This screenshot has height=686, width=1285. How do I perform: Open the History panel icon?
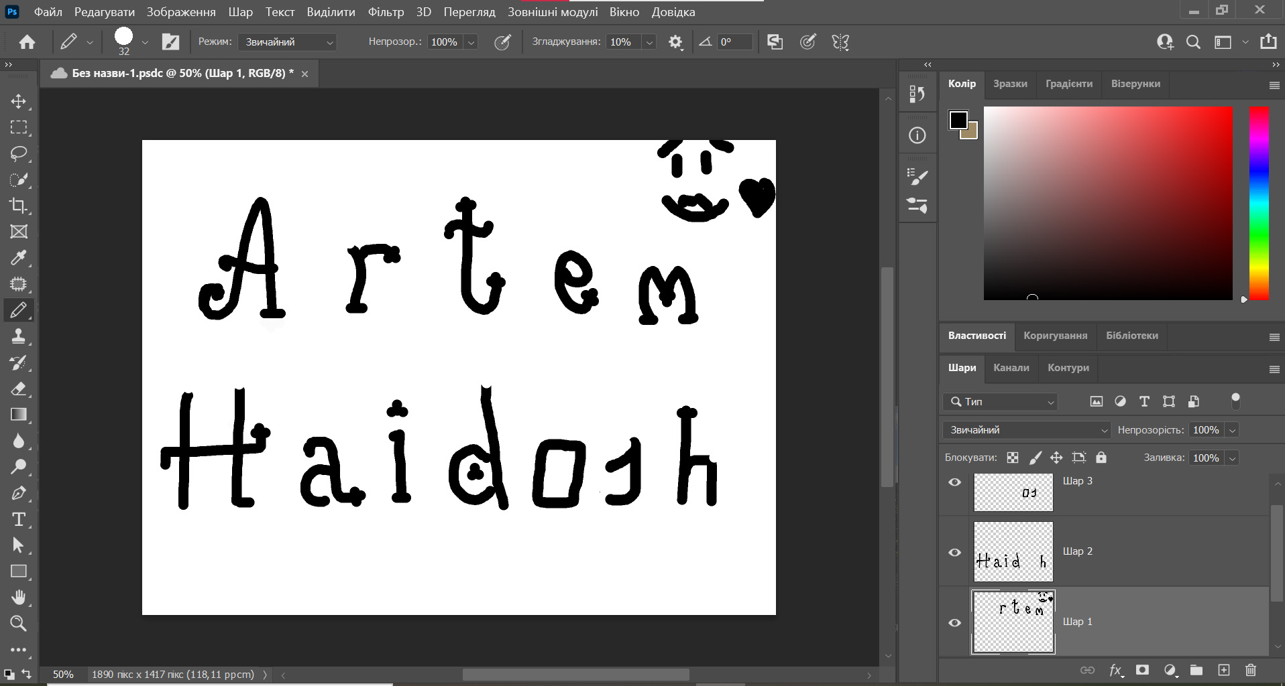(x=917, y=94)
